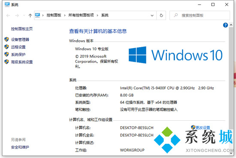Image resolution: width=236 pixels, height=158 pixels.
Task: Open Security and Maintenance (安全和维护)
Action: [20, 147]
